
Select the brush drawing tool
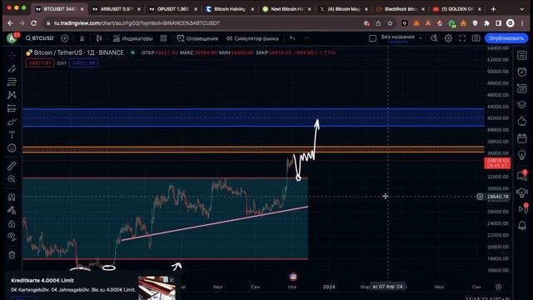coord(12,122)
